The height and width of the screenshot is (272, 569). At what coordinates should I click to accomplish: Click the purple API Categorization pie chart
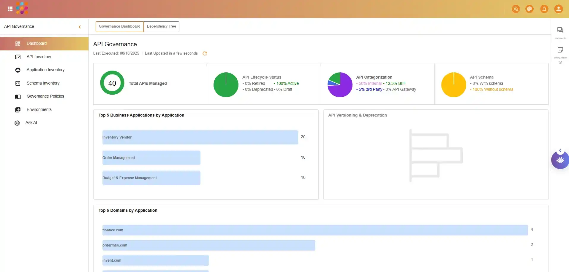[340, 85]
